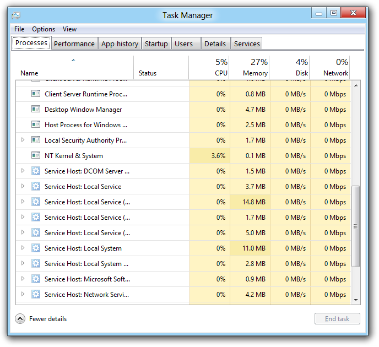Sort processes by the Memory column
379x347 pixels.
coord(250,68)
